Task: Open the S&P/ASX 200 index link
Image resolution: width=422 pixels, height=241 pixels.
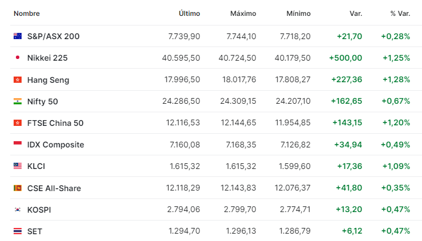Action: click(x=53, y=36)
